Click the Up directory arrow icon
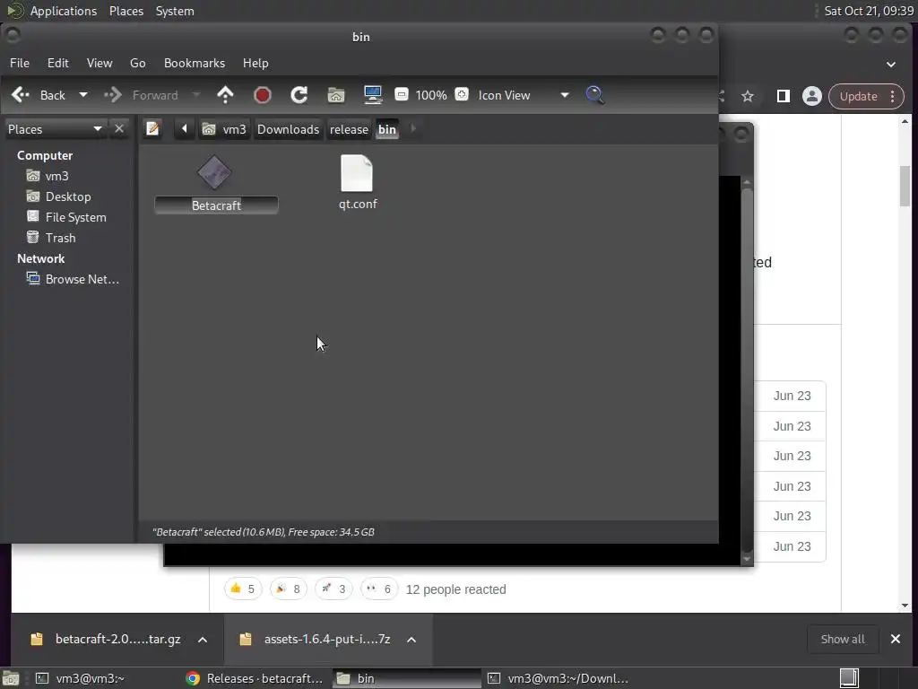This screenshot has height=689, width=918. (225, 95)
